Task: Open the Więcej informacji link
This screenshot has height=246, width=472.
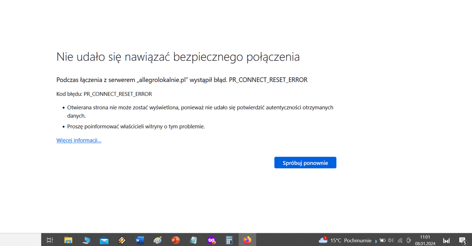Action: coord(79,140)
